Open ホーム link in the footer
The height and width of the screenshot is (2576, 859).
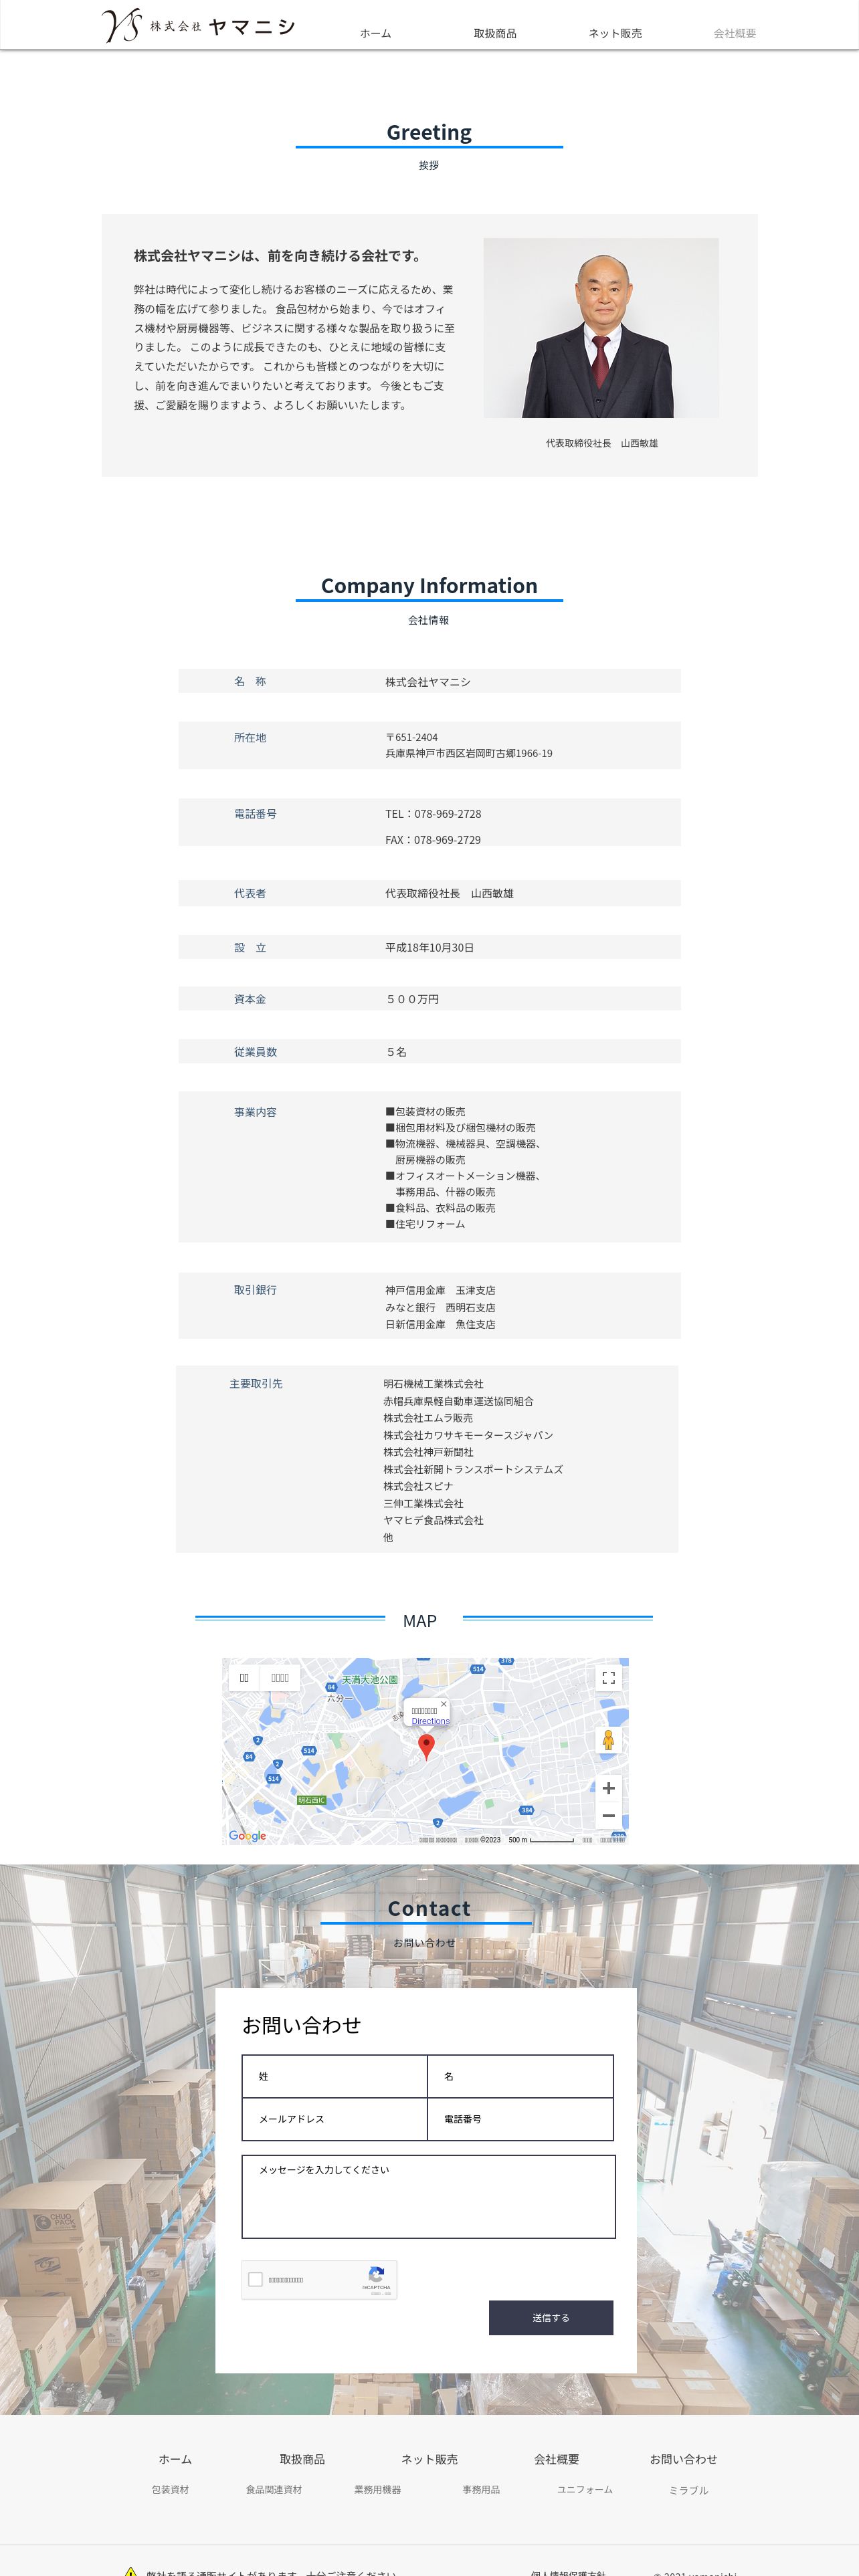point(175,2459)
